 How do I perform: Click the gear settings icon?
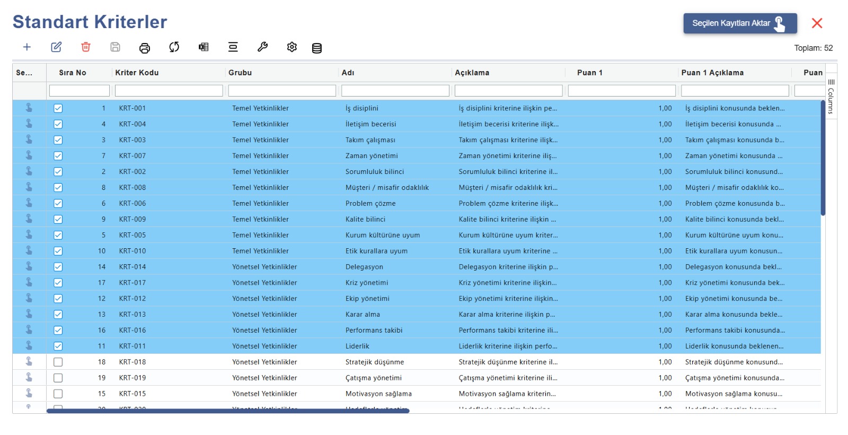click(x=292, y=47)
